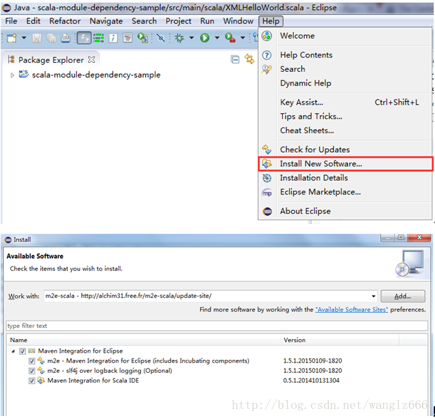
Task: Uncheck Maven Integration for Eclipse category
Action: point(22,351)
